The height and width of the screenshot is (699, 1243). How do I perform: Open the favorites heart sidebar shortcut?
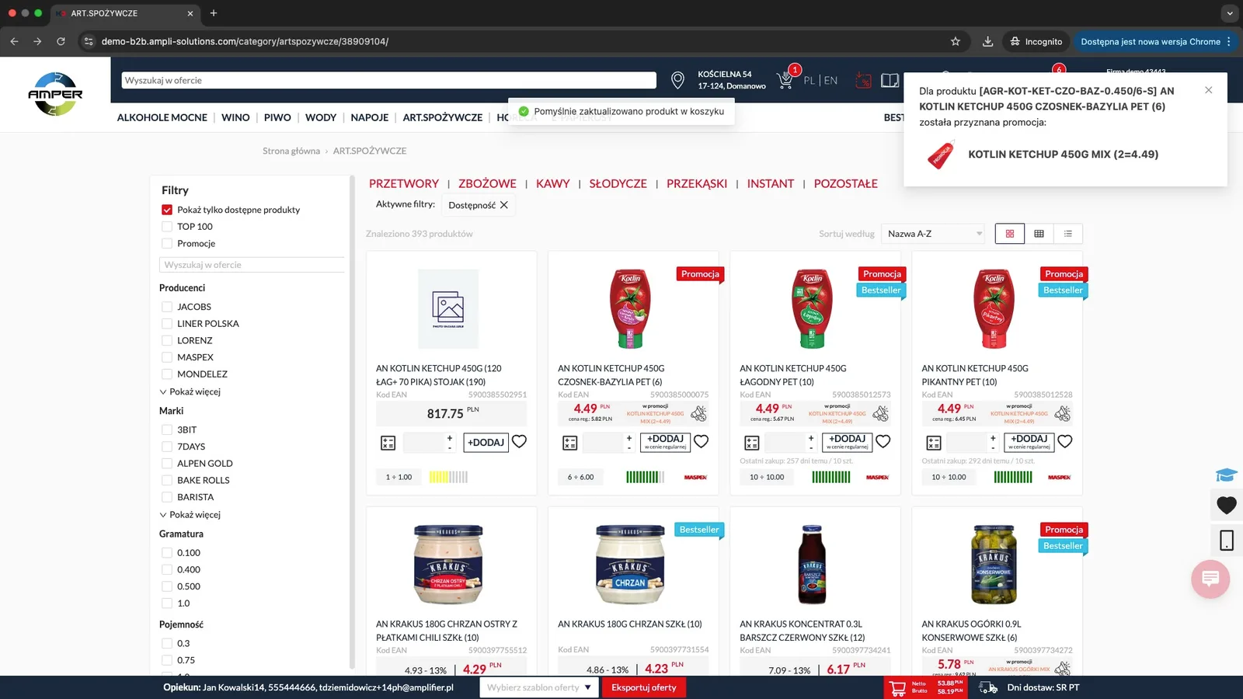tap(1227, 506)
